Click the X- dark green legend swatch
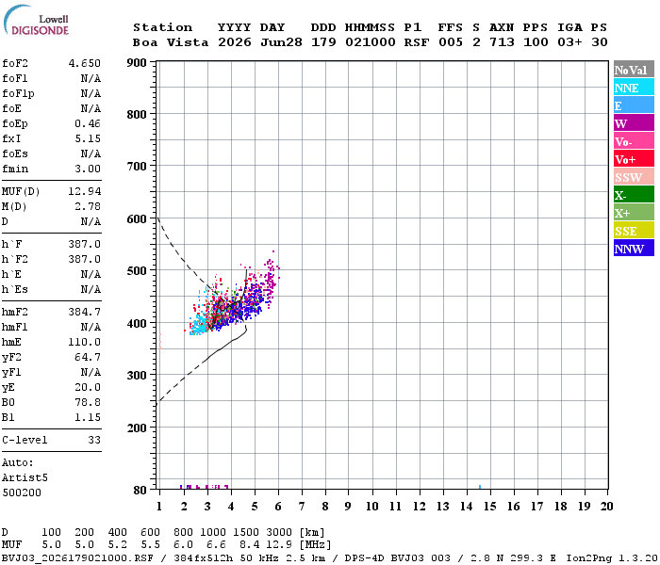The height and width of the screenshot is (565, 660). (x=634, y=195)
